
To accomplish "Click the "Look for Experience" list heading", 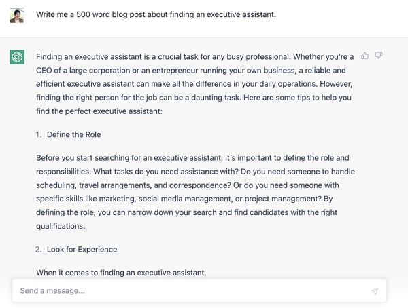I will (x=82, y=249).
